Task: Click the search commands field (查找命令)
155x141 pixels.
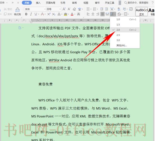Action: [x=137, y=3]
